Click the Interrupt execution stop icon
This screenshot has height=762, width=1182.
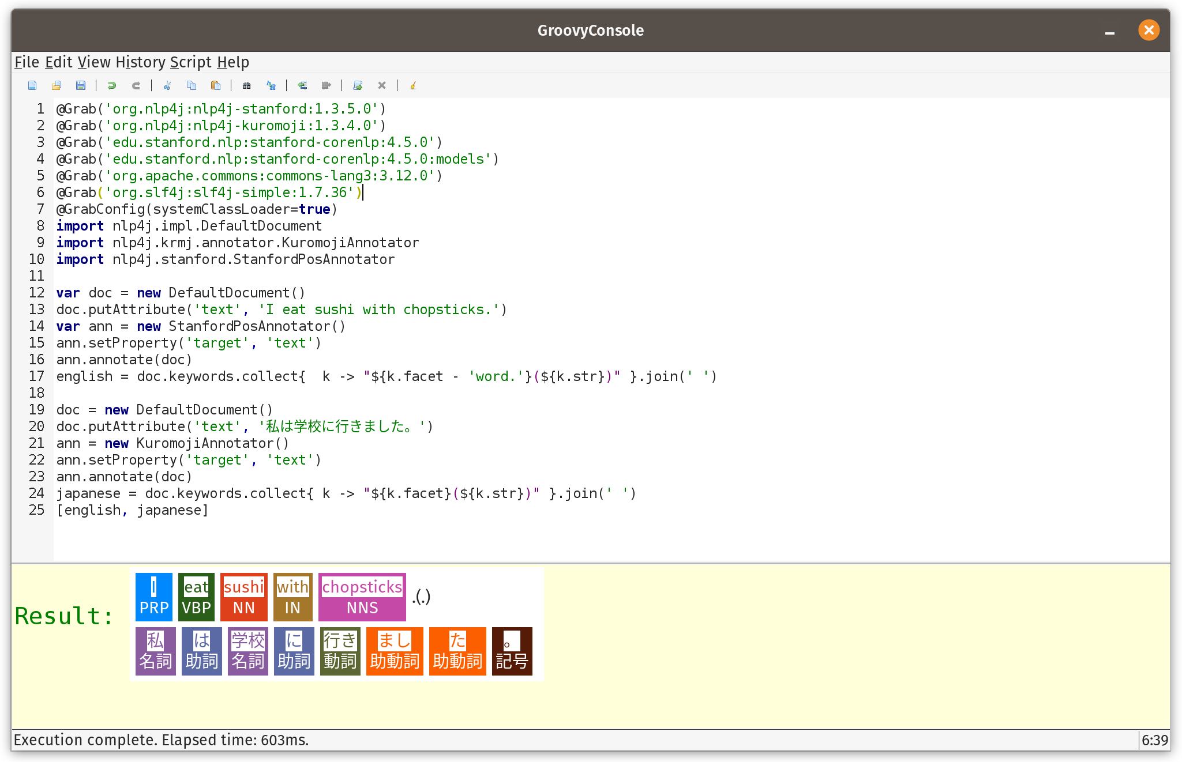(x=382, y=85)
